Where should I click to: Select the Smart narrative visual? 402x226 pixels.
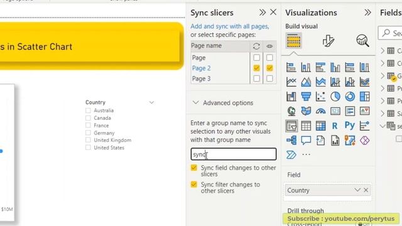pos(320,141)
